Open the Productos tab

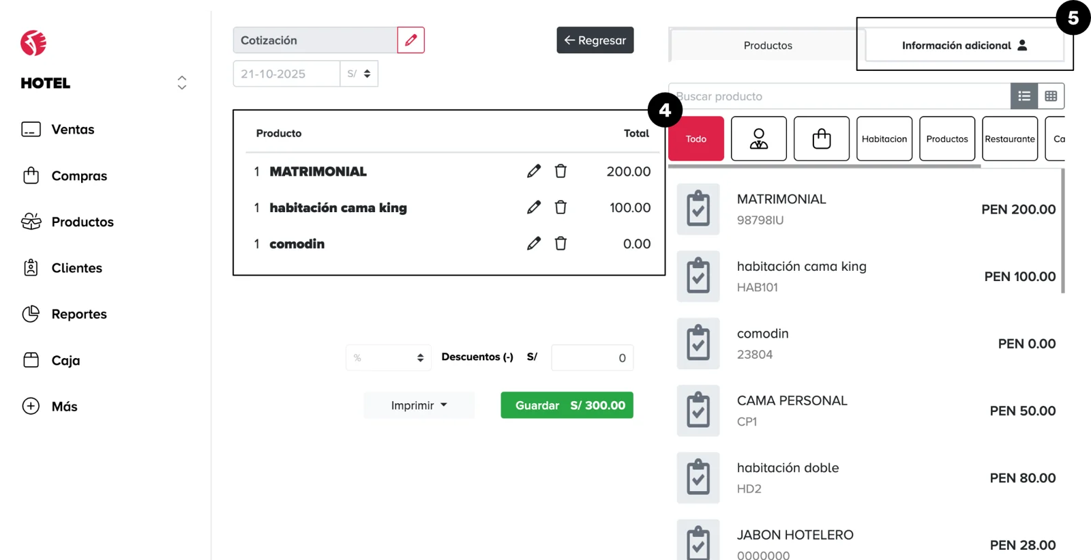point(767,46)
